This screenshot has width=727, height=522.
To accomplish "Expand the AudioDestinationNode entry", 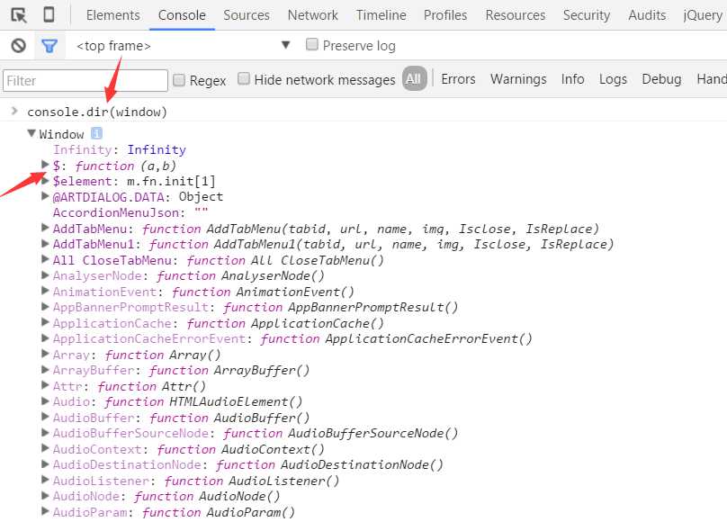I will pos(45,464).
